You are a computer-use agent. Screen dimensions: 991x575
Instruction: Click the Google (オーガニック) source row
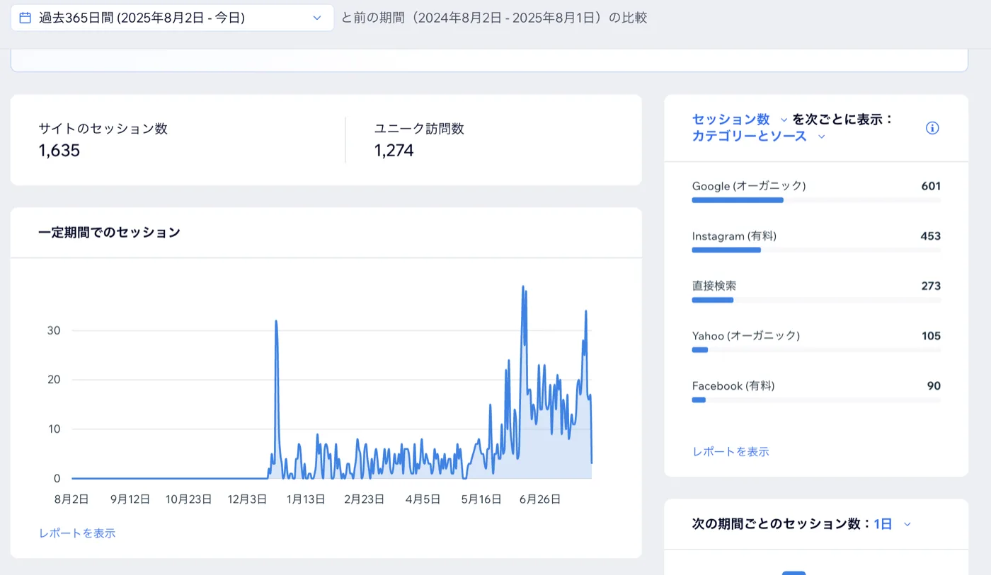click(816, 191)
